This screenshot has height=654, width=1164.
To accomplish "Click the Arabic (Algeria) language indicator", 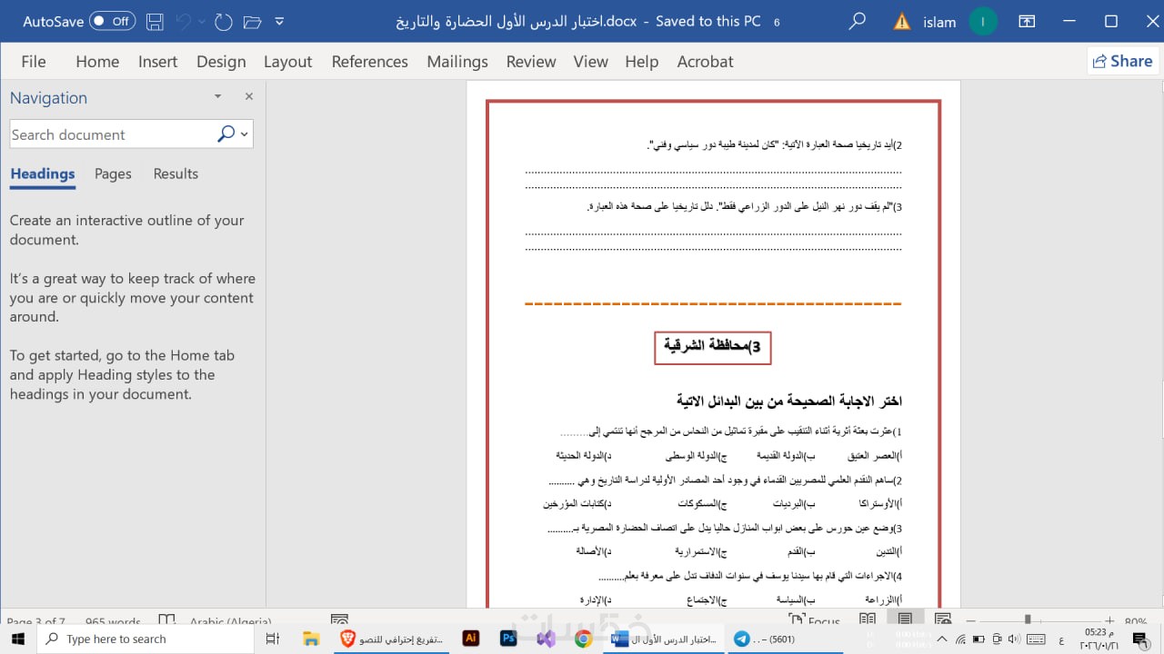I will (230, 622).
